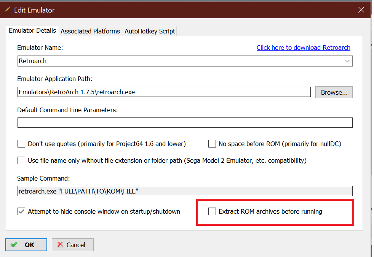This screenshot has width=374, height=257.
Task: Click the pencil icon in the title bar
Action: 7,10
